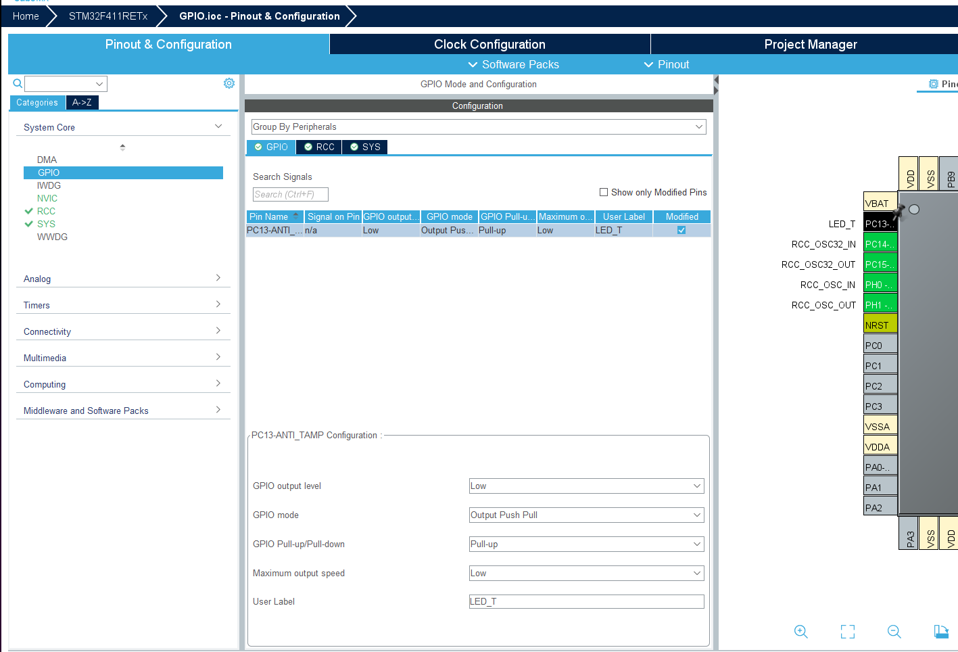Switch to the Clock Configuration tab
Screen dimensions: 958x652
click(489, 44)
